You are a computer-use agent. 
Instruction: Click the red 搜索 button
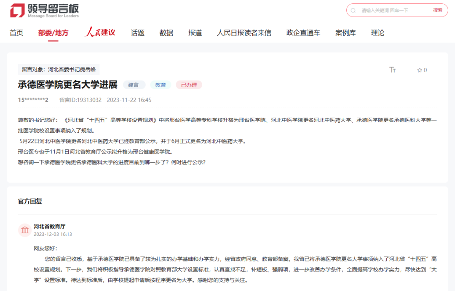pos(437,11)
